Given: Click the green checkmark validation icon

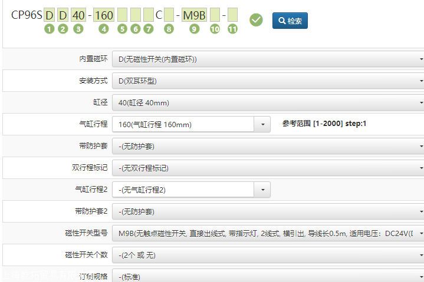Looking at the screenshot, I should pyautogui.click(x=256, y=20).
